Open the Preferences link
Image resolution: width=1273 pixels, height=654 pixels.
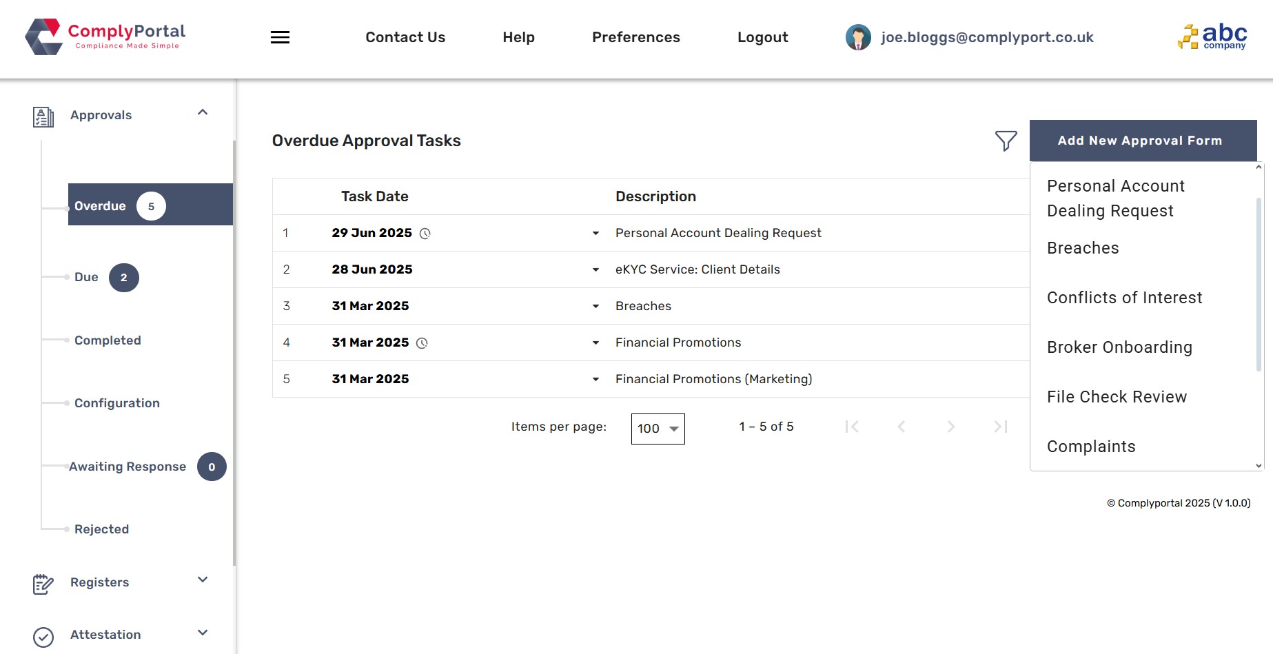coord(635,37)
